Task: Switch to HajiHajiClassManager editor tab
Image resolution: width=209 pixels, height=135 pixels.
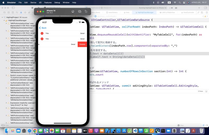Action: coord(144,12)
